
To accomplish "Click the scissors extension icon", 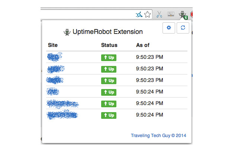I will point(159,15).
